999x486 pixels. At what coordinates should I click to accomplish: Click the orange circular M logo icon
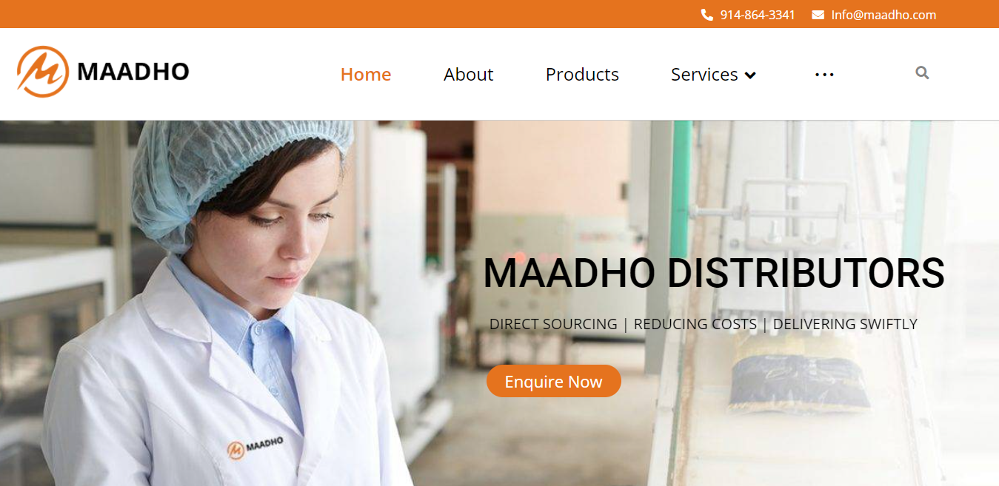(x=43, y=72)
